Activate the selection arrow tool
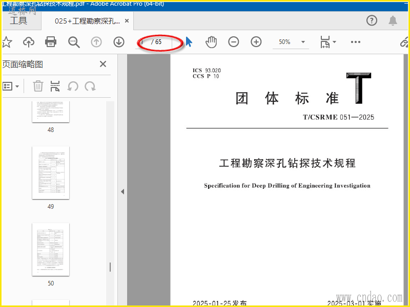 pyautogui.click(x=189, y=42)
